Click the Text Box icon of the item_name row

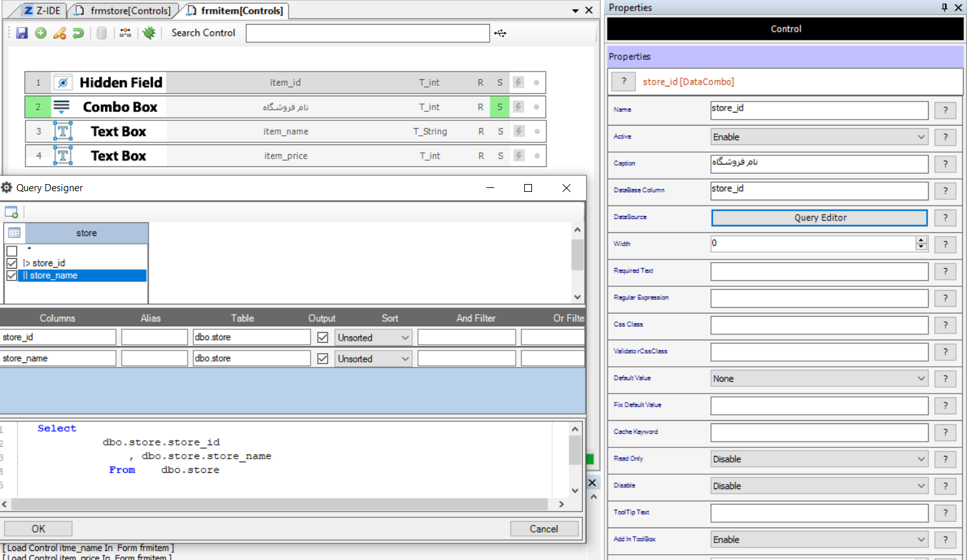tap(63, 131)
